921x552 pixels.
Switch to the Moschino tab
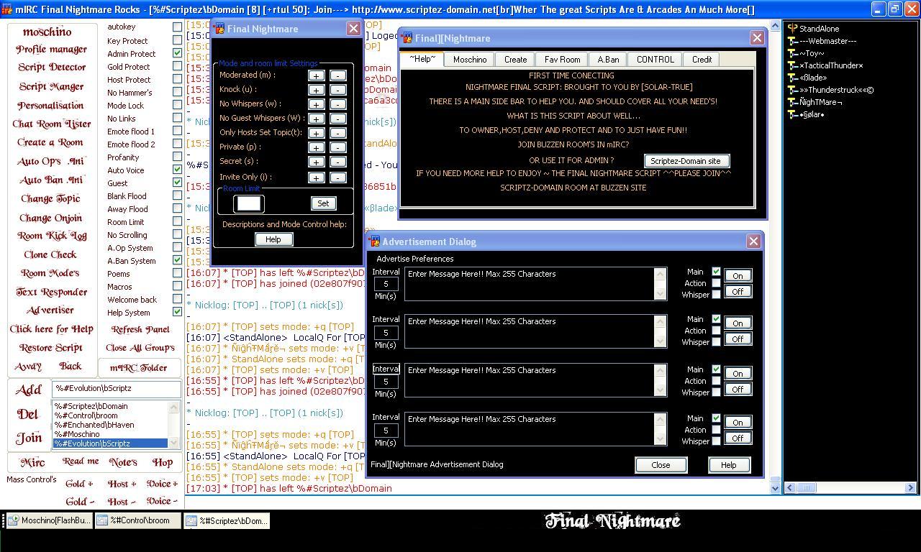tap(470, 60)
